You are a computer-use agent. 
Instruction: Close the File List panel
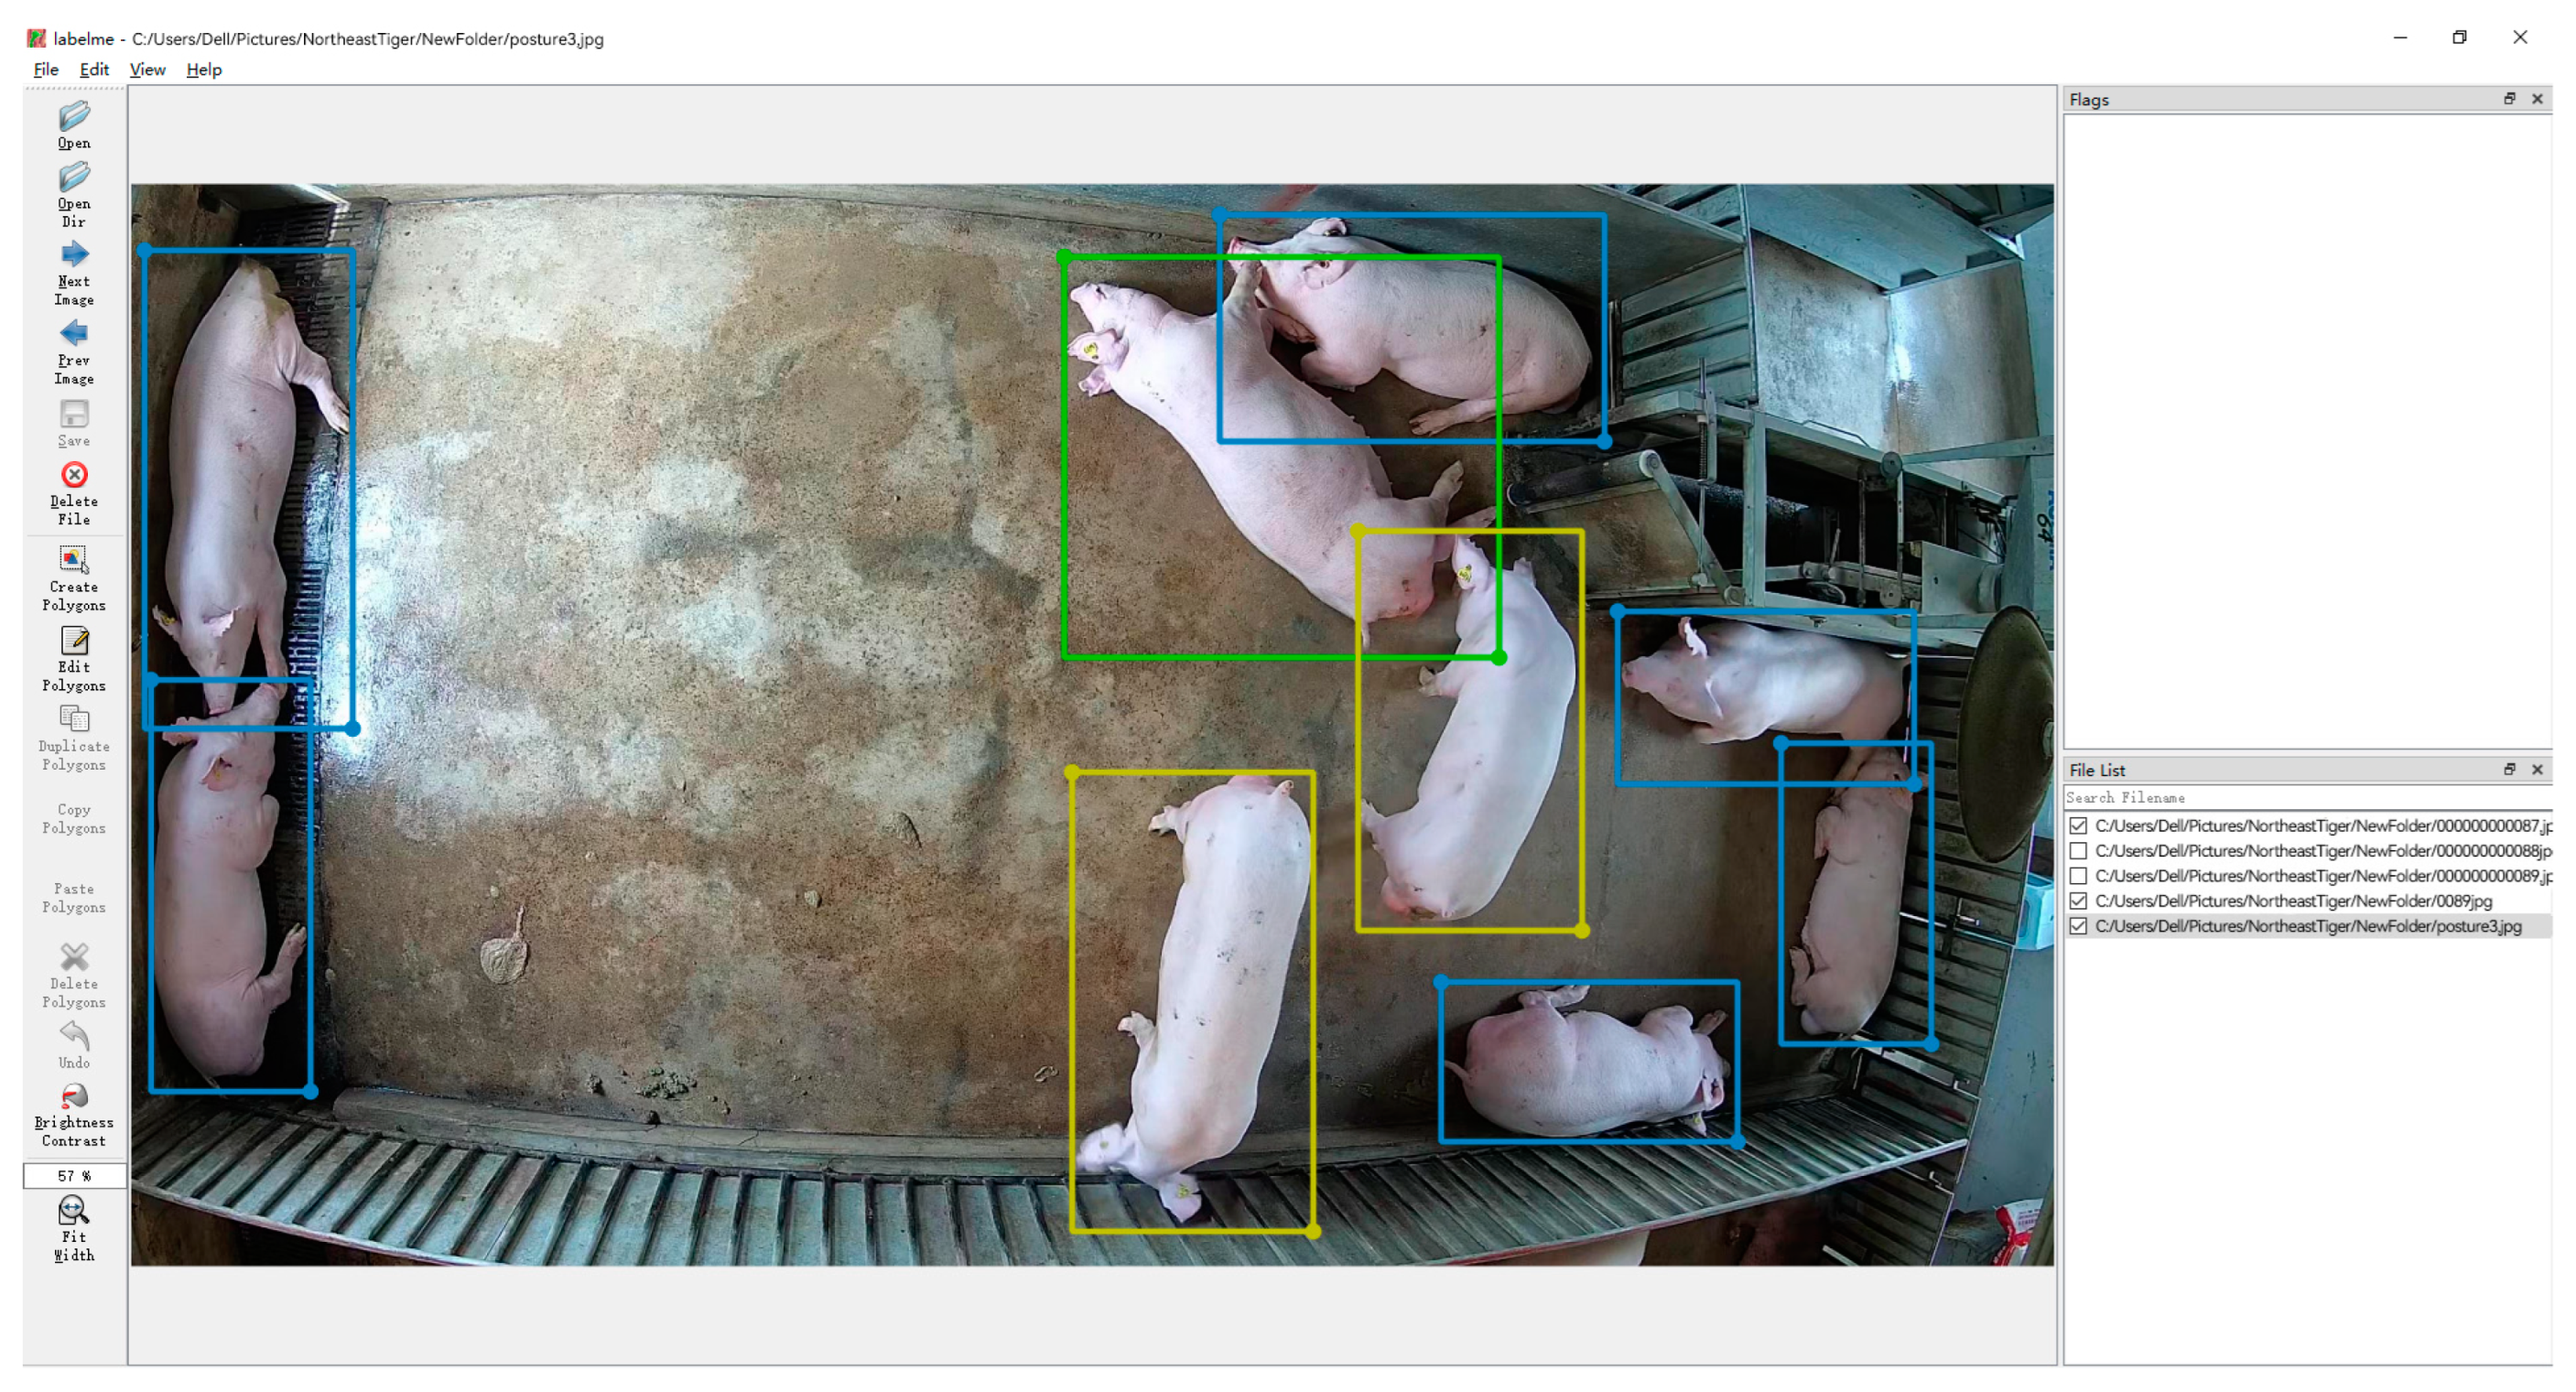[2537, 769]
